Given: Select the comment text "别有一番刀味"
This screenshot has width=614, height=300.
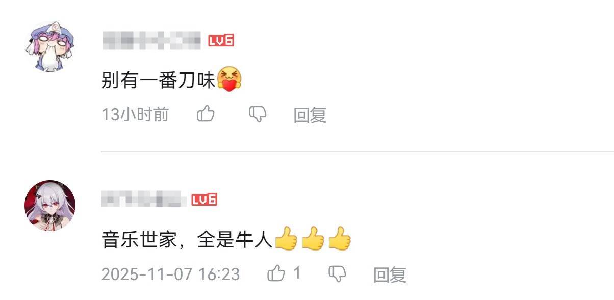Looking at the screenshot, I should click(159, 80).
